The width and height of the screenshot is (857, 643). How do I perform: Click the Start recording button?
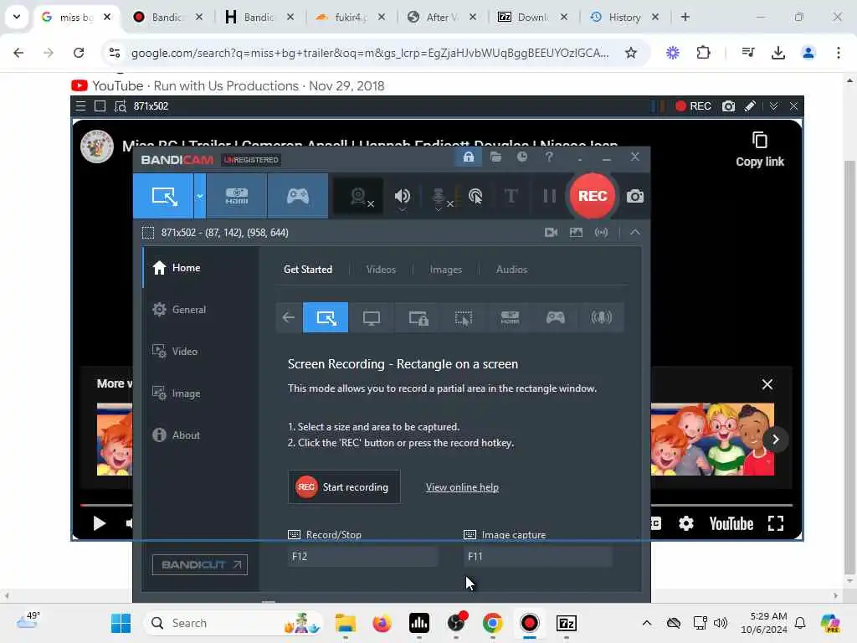tap(344, 487)
